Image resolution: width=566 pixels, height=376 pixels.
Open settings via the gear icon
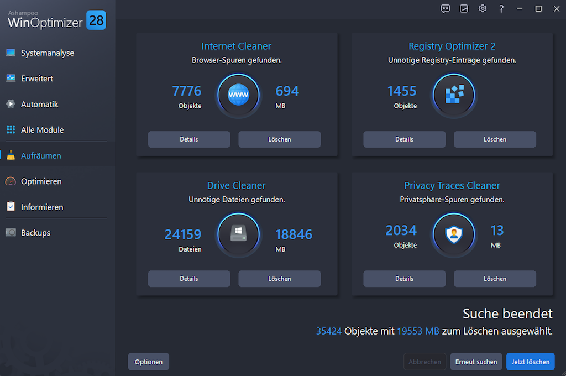pyautogui.click(x=483, y=8)
